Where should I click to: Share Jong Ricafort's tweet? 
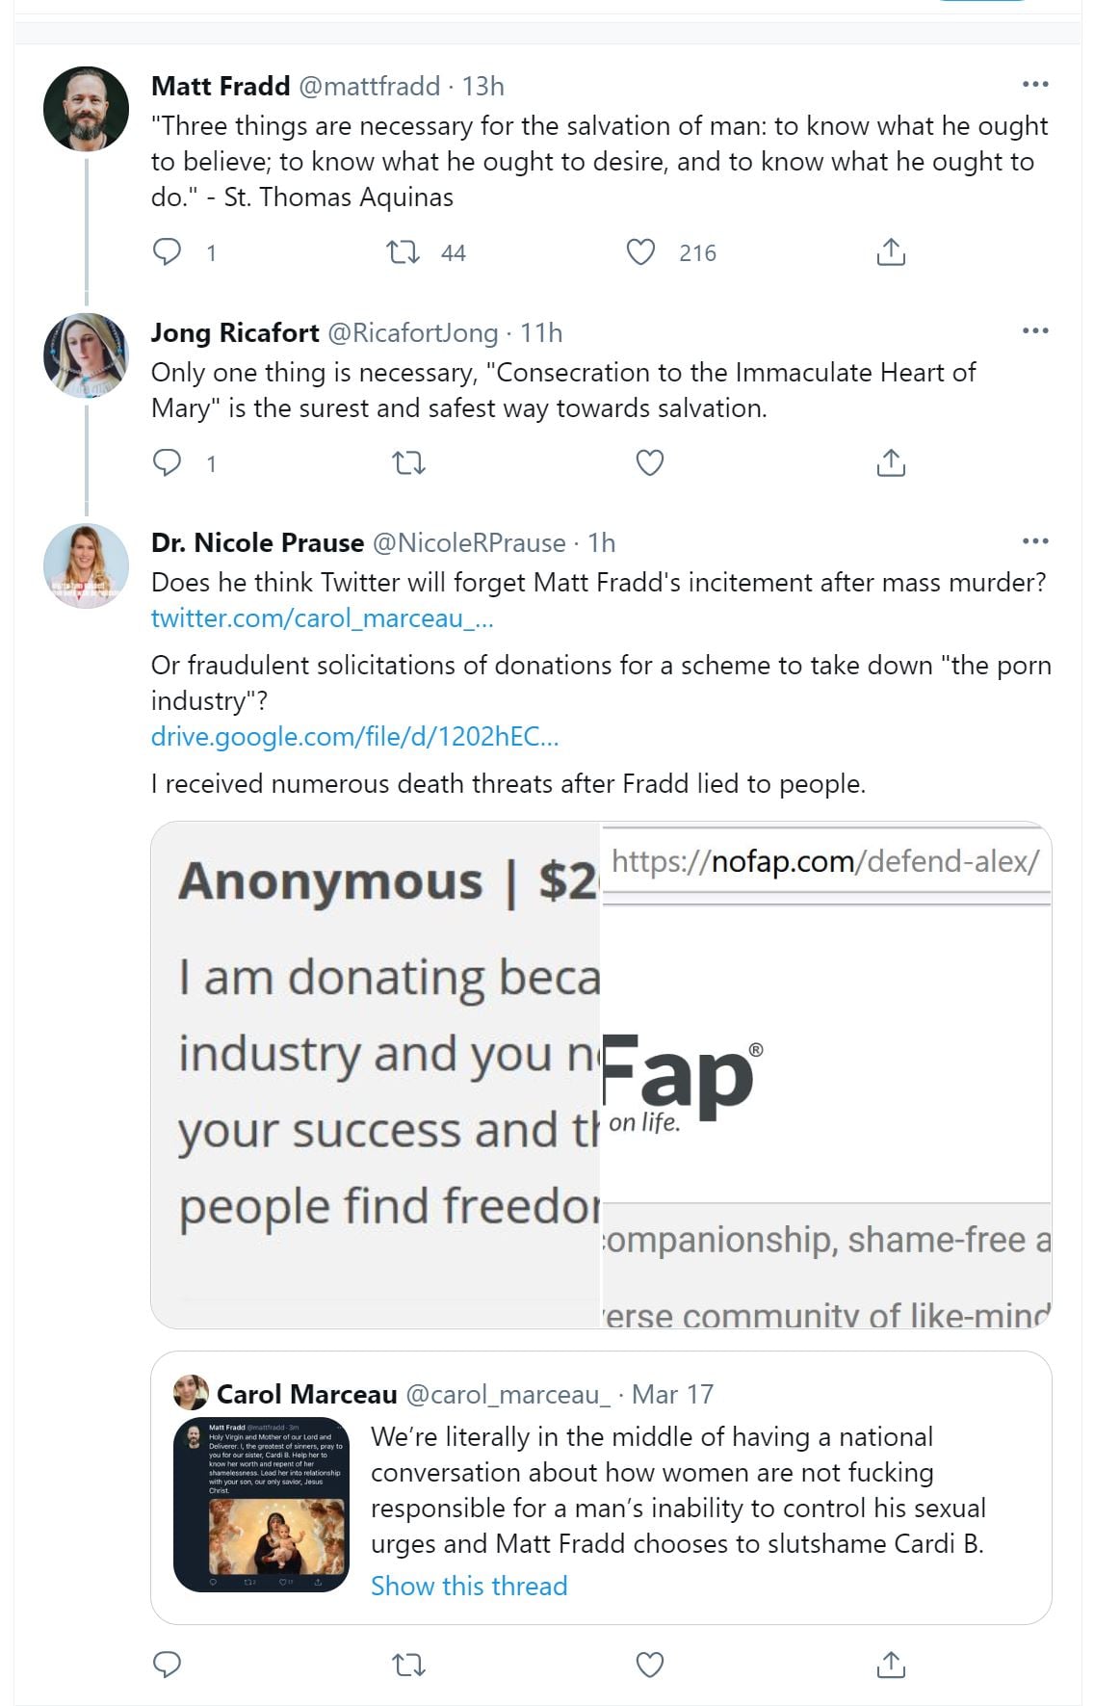[x=891, y=463]
